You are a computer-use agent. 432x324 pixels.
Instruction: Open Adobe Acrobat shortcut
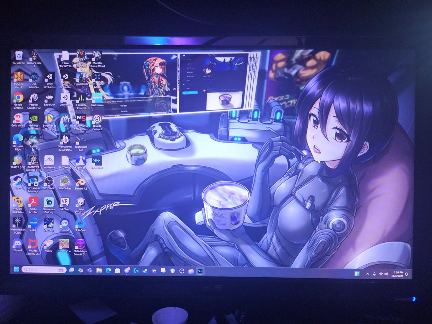(x=33, y=205)
